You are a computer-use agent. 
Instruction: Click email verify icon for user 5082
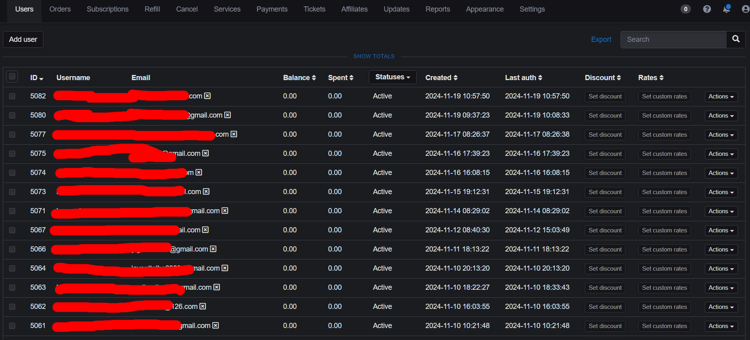(207, 96)
